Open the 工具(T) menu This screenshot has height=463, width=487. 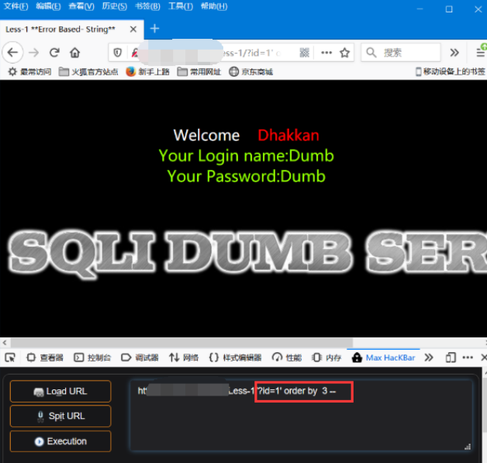point(181,6)
